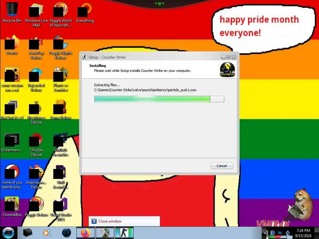
Task: Select the Peggle Nights Deluxe icon
Action: coord(61,47)
